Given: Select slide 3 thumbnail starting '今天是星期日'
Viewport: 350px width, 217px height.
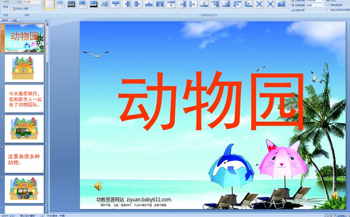Looking at the screenshot, I should coord(24,99).
